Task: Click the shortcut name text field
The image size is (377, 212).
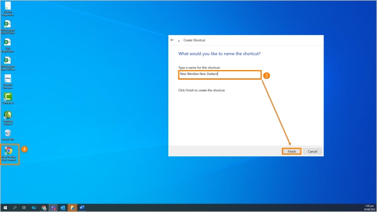Action: tap(220, 74)
